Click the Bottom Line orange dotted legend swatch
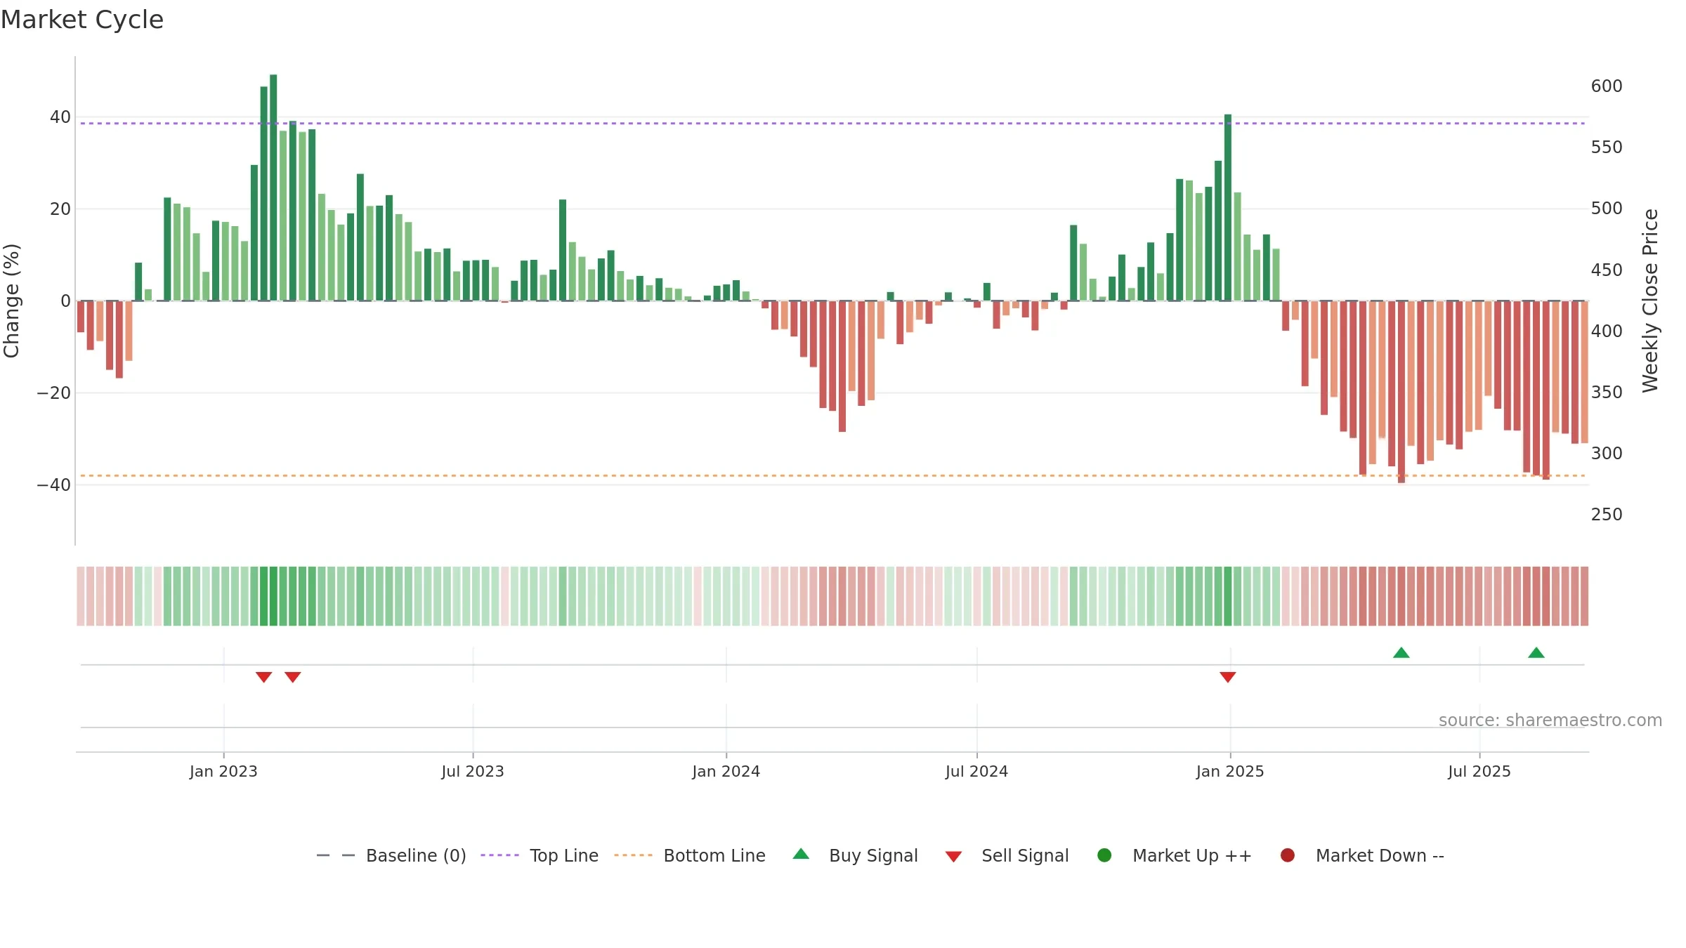The image size is (1686, 948). (633, 855)
